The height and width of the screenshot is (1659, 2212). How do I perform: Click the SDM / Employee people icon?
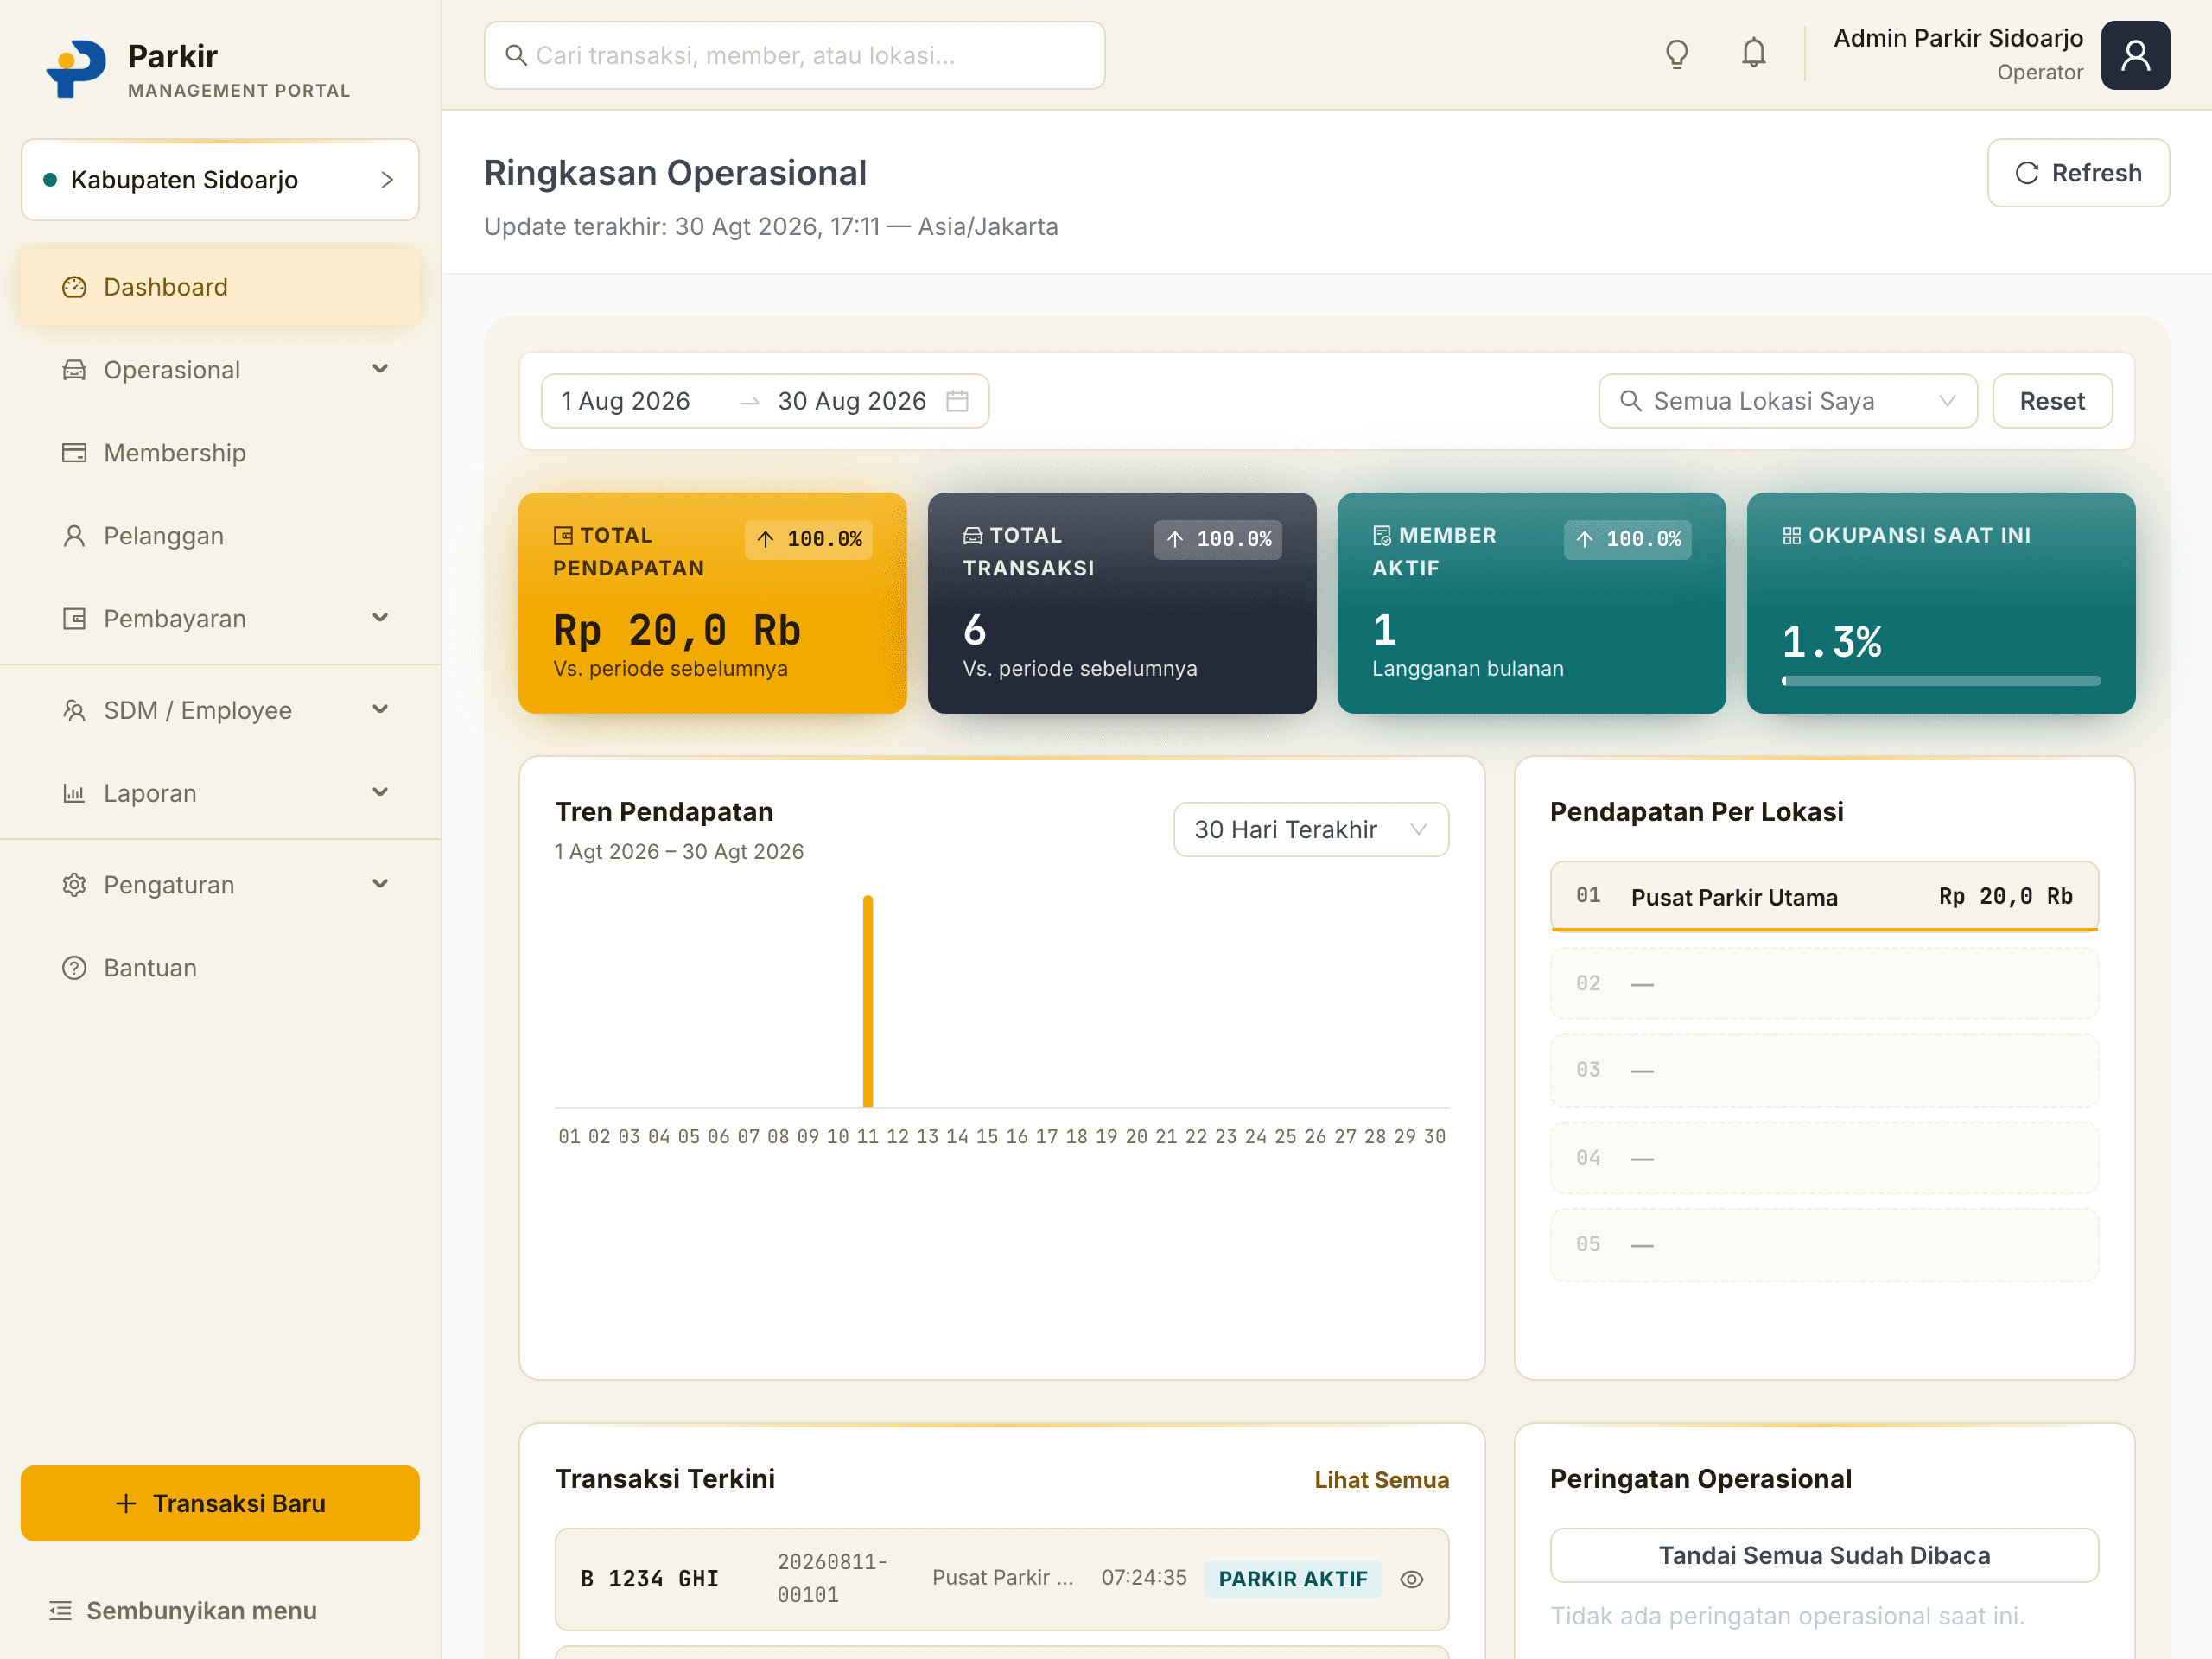74,710
